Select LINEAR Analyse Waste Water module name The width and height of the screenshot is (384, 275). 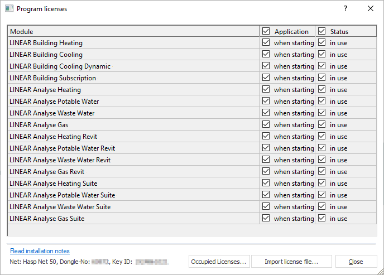(x=52, y=113)
